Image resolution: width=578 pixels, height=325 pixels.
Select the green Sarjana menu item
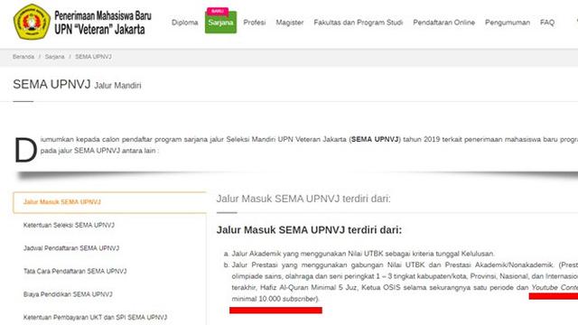coord(220,23)
